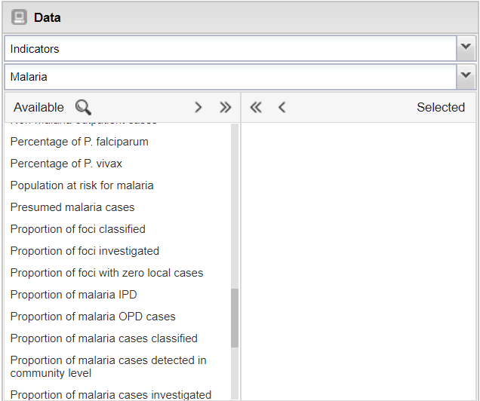The image size is (480, 401).
Task: Select Proportion of foci classified
Action: pyautogui.click(x=78, y=229)
